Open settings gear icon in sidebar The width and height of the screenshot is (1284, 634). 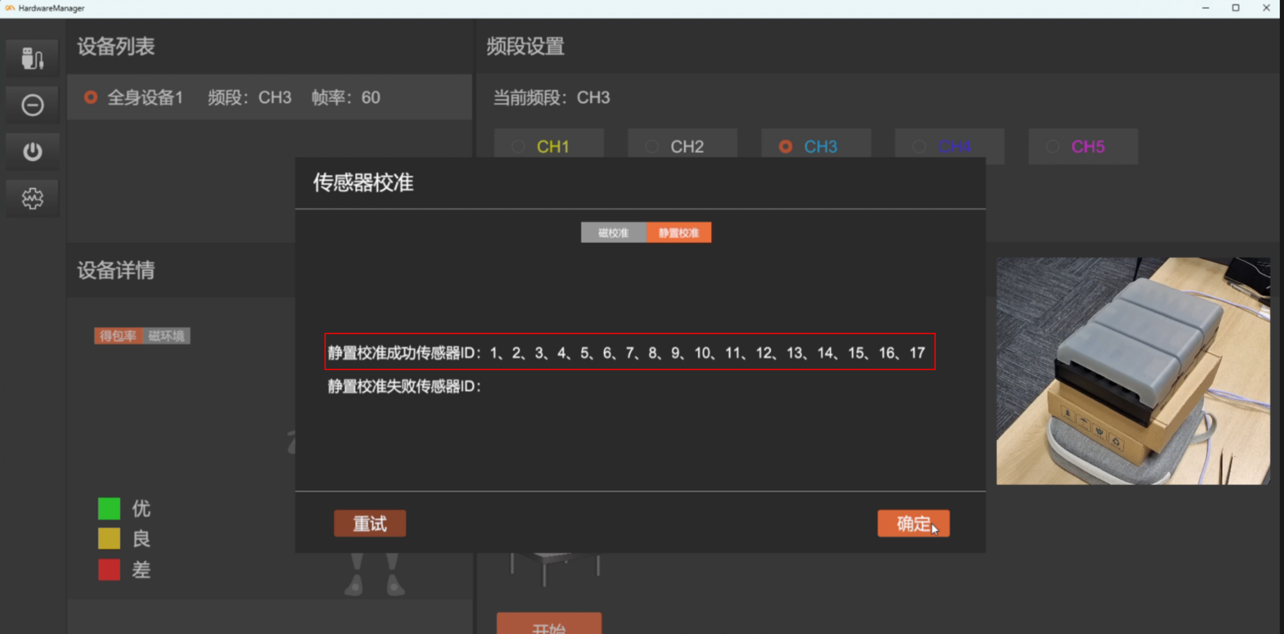click(32, 198)
